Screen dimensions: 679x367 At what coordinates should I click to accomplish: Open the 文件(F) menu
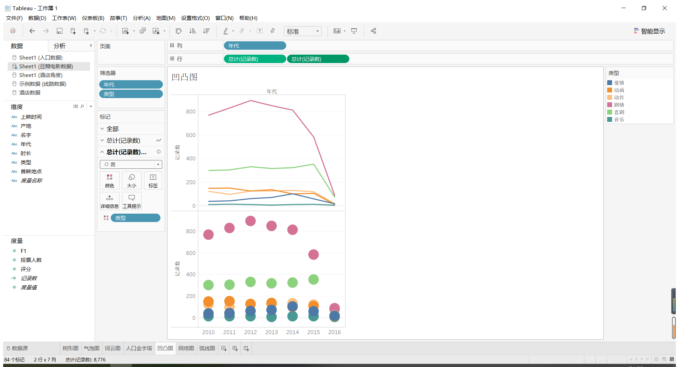(x=14, y=18)
